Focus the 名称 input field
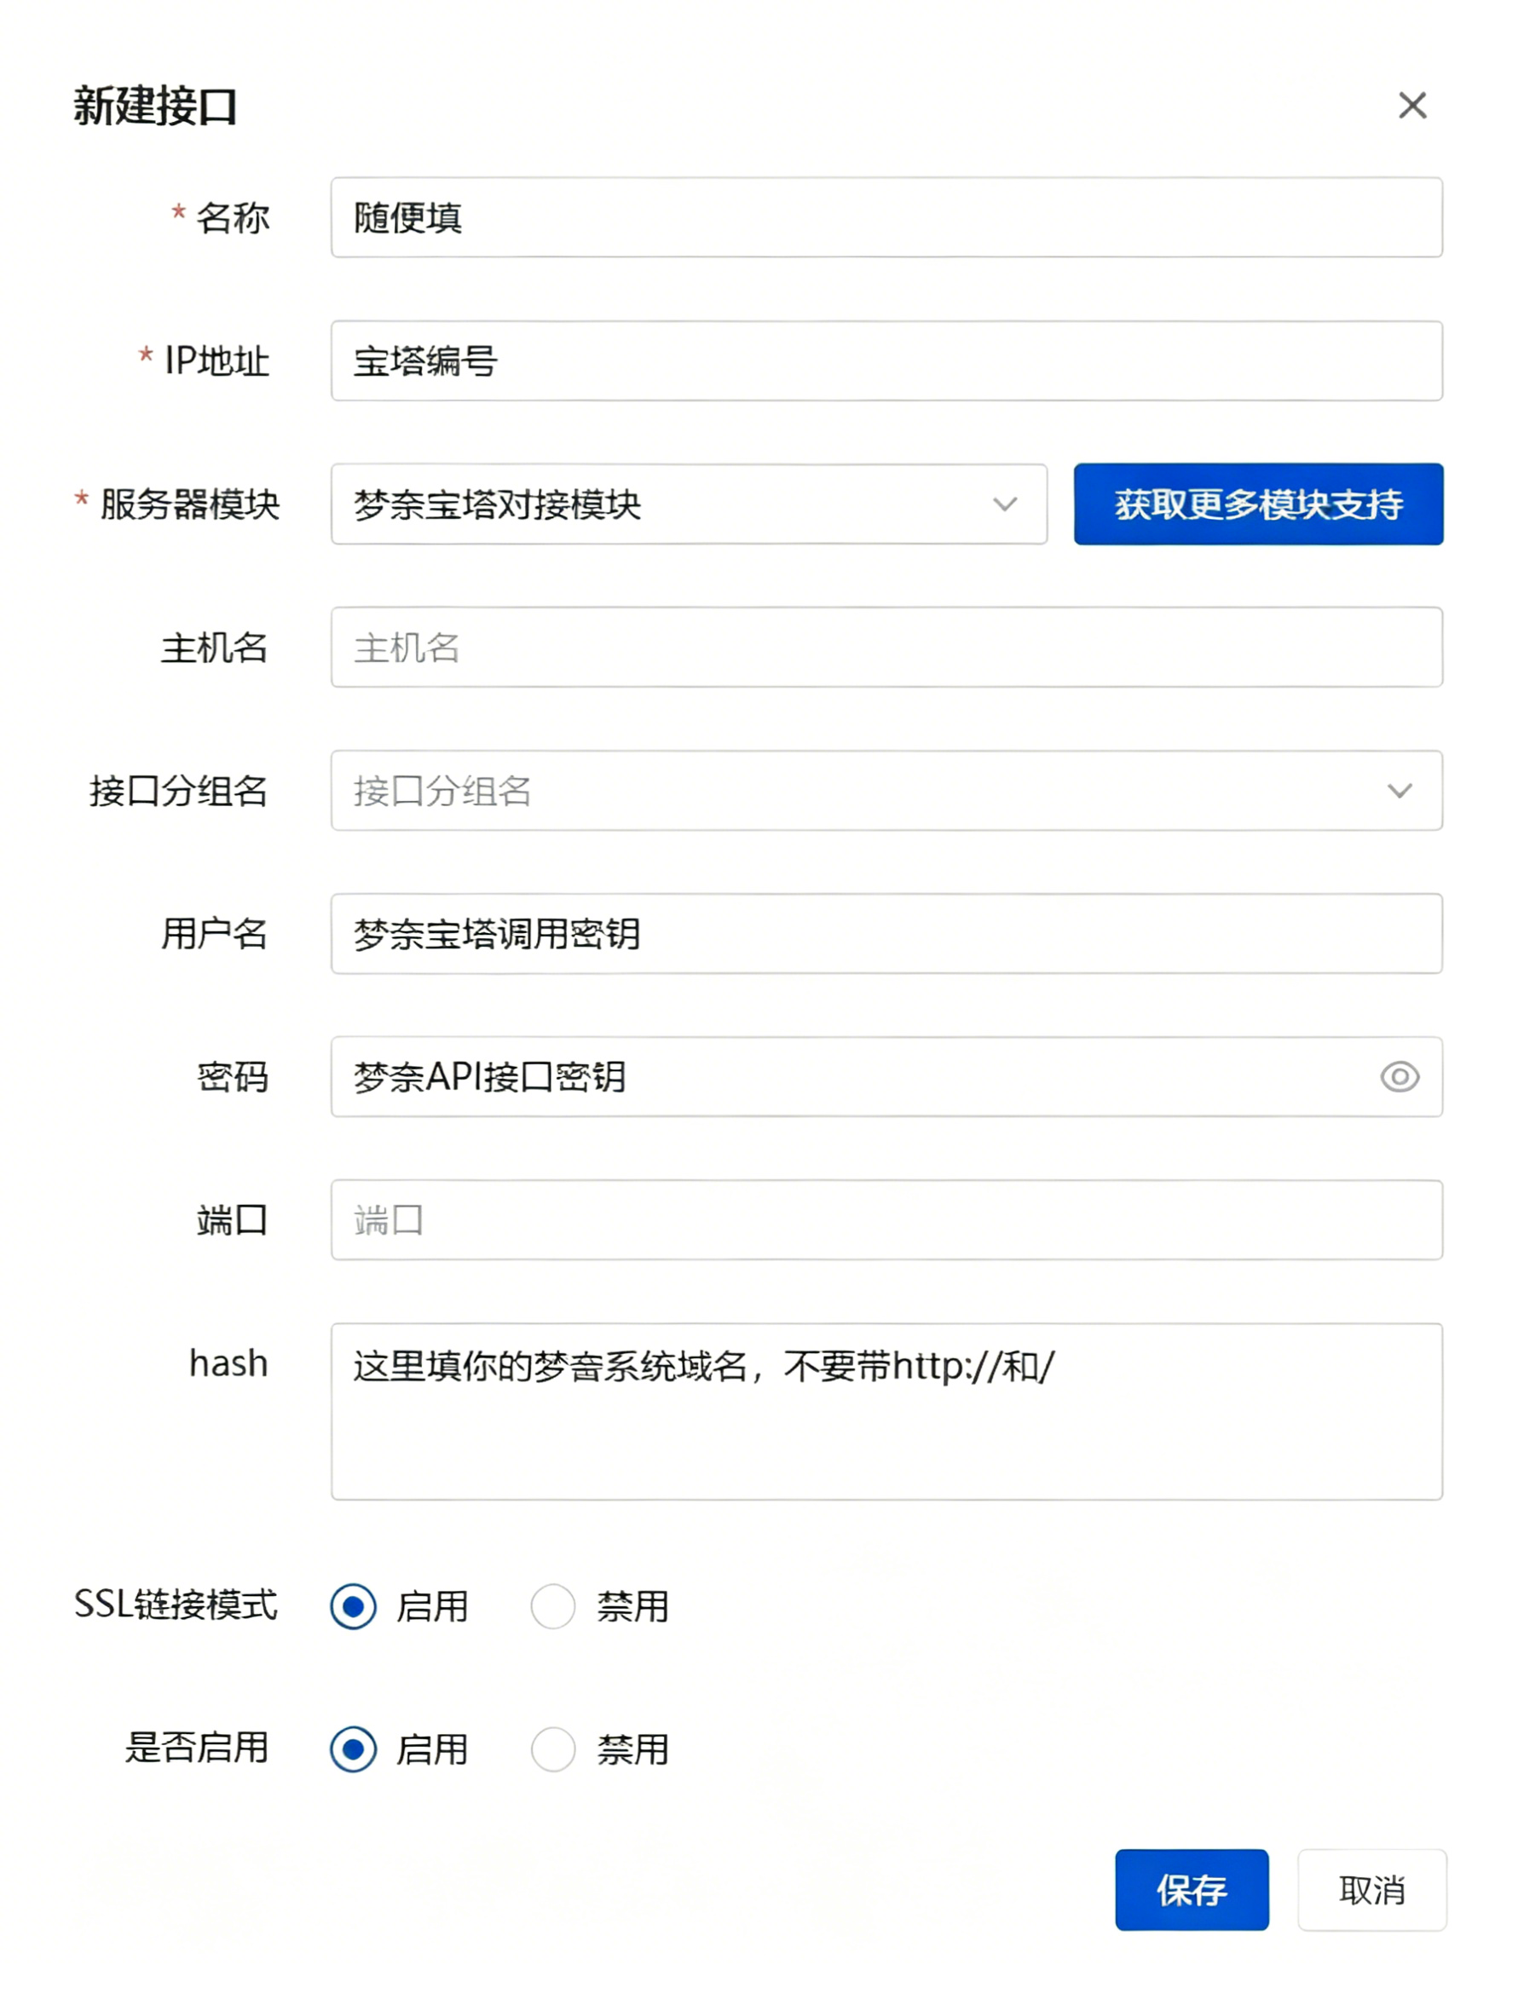This screenshot has height=2005, width=1518. (885, 217)
